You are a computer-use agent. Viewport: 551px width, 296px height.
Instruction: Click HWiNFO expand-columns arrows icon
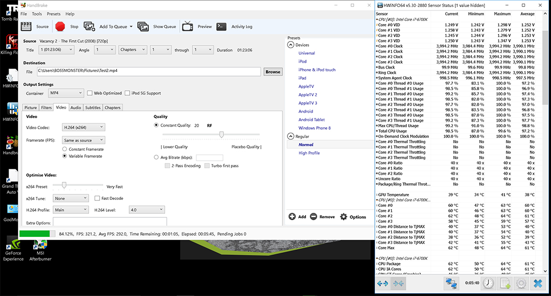pyautogui.click(x=382, y=283)
